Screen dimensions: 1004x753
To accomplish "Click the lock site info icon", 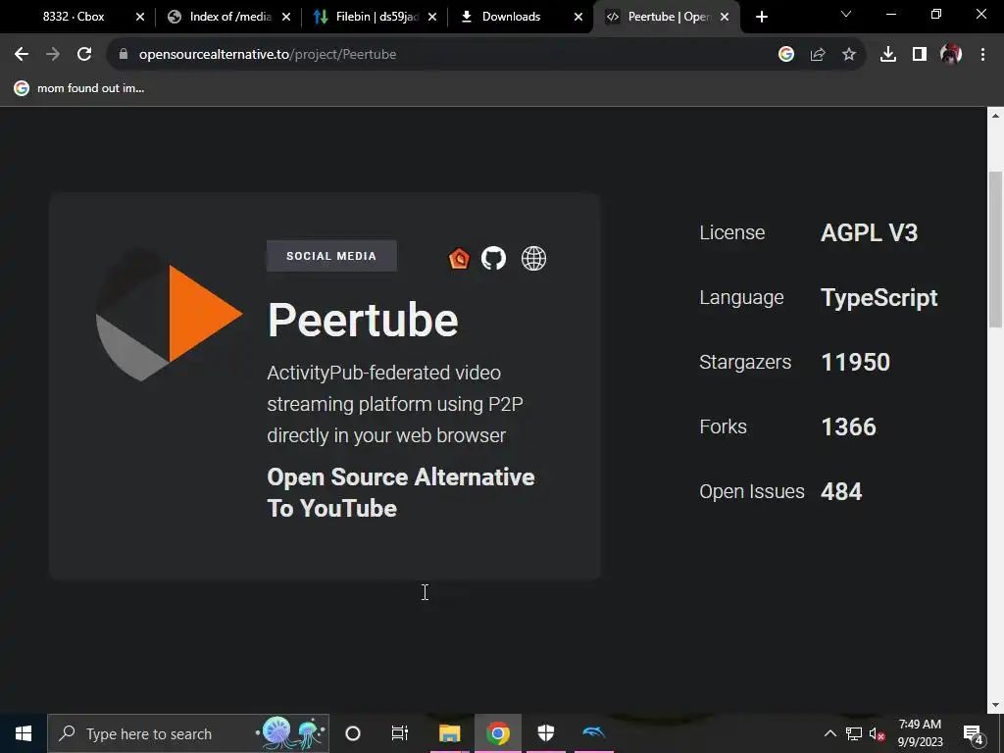I will click(123, 55).
